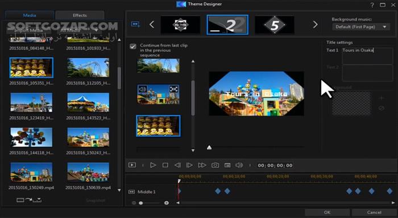
Task: Select the sequence thumbnail showing number 5
Action: point(275,24)
